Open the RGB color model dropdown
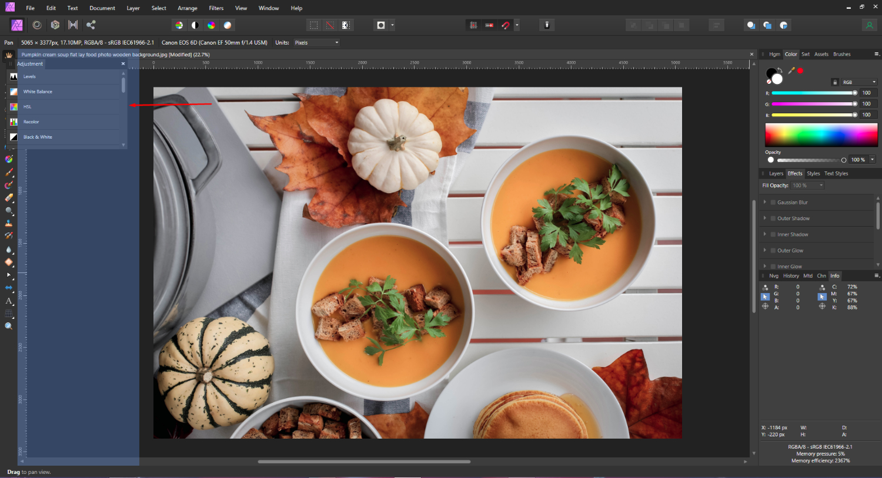Viewport: 882px width, 478px height. click(859, 82)
